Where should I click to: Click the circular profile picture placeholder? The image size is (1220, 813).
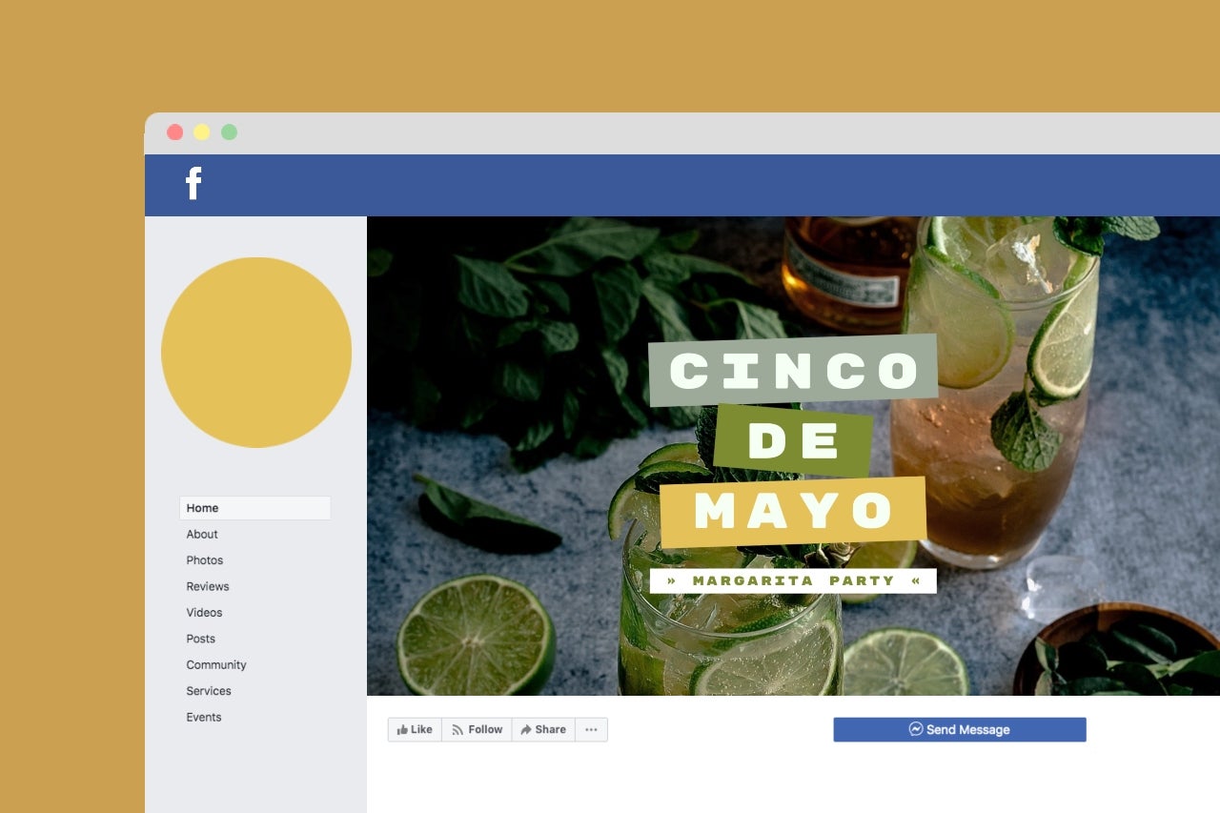pos(256,352)
